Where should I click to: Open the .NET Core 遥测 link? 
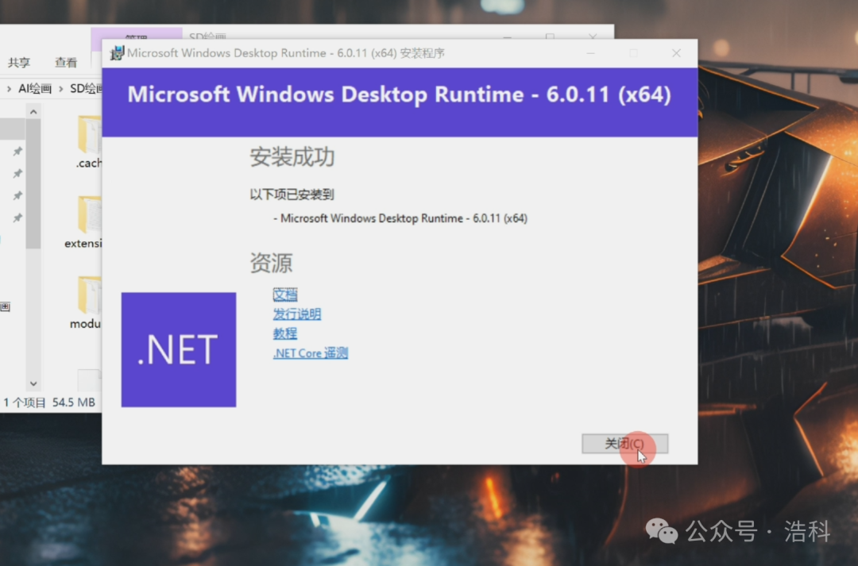[311, 353]
